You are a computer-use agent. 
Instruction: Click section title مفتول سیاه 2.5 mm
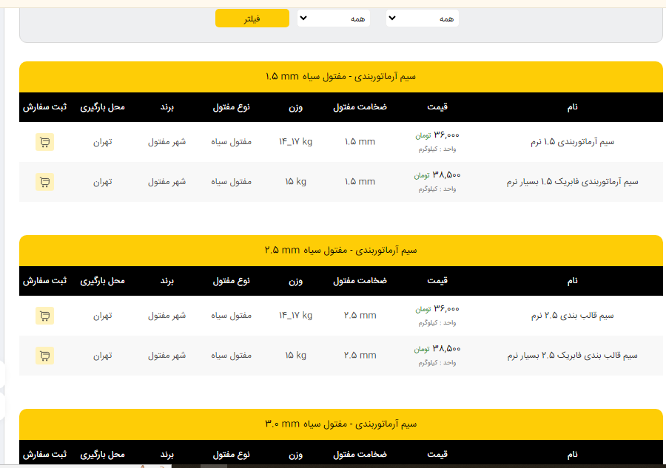pos(340,251)
